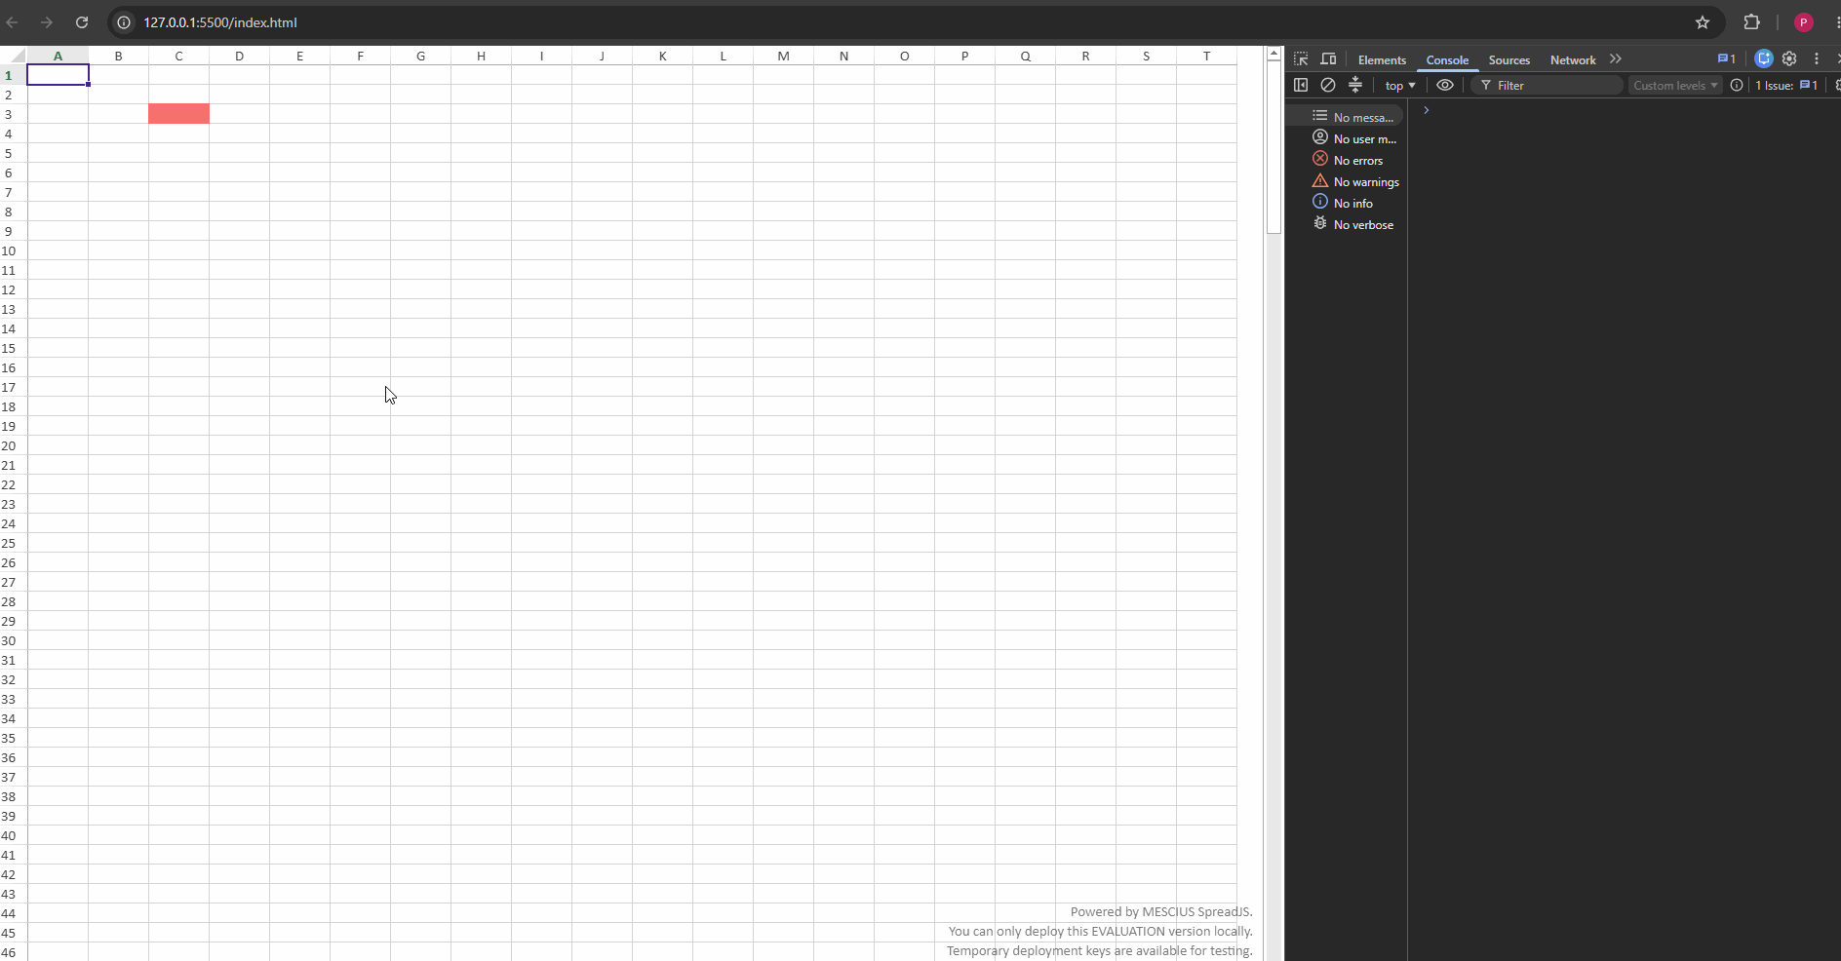Select row 1 header

[13, 75]
